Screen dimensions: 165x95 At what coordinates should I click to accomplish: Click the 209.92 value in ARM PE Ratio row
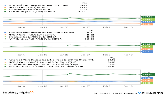point(83,12)
